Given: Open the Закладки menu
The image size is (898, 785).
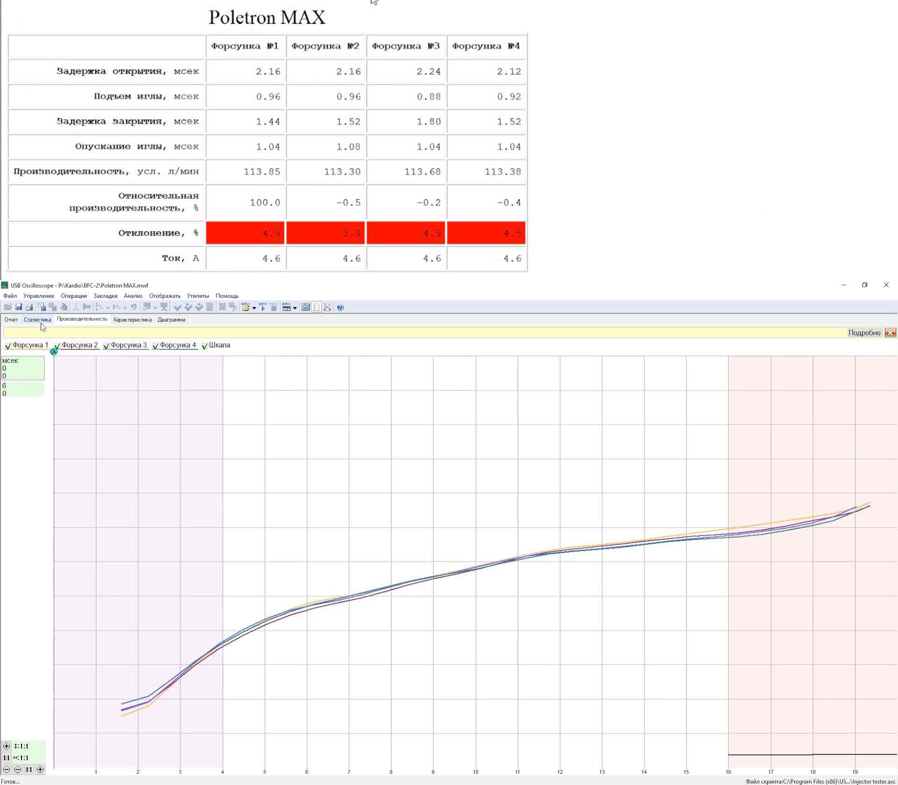Looking at the screenshot, I should [105, 296].
